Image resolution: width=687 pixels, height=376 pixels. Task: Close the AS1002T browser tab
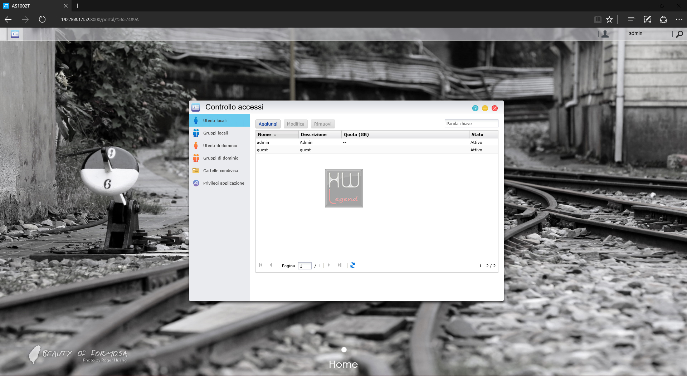pos(66,6)
